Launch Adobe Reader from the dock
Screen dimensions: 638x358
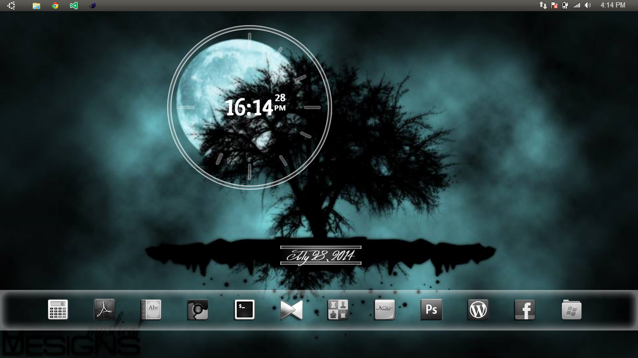coord(104,310)
